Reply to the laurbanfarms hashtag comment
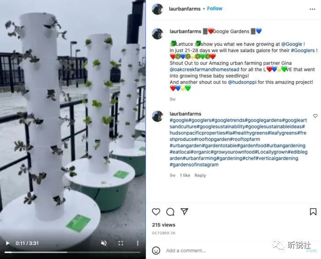This screenshot has width=321, height=259. pyautogui.click(x=200, y=175)
